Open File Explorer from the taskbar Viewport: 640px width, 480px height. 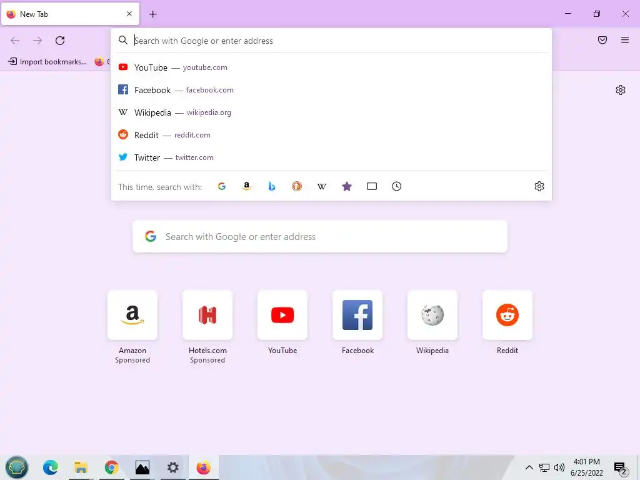81,467
